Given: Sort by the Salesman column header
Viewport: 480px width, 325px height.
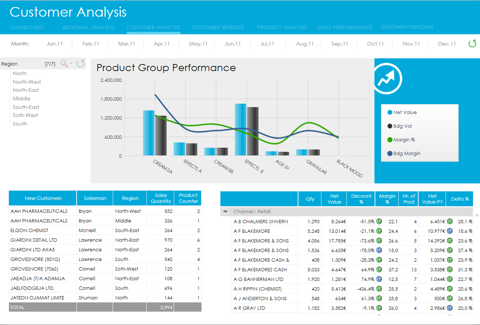Looking at the screenshot, I should point(95,198).
